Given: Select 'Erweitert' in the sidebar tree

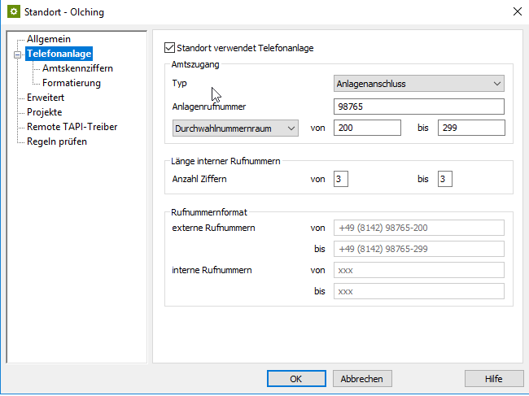Looking at the screenshot, I should (46, 98).
